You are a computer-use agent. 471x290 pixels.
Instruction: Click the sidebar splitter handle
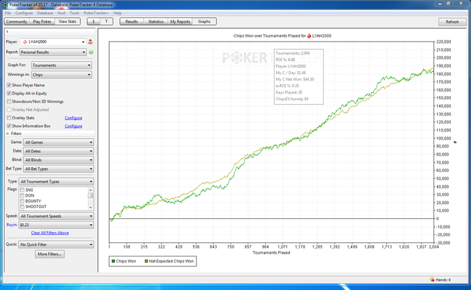pos(96,150)
